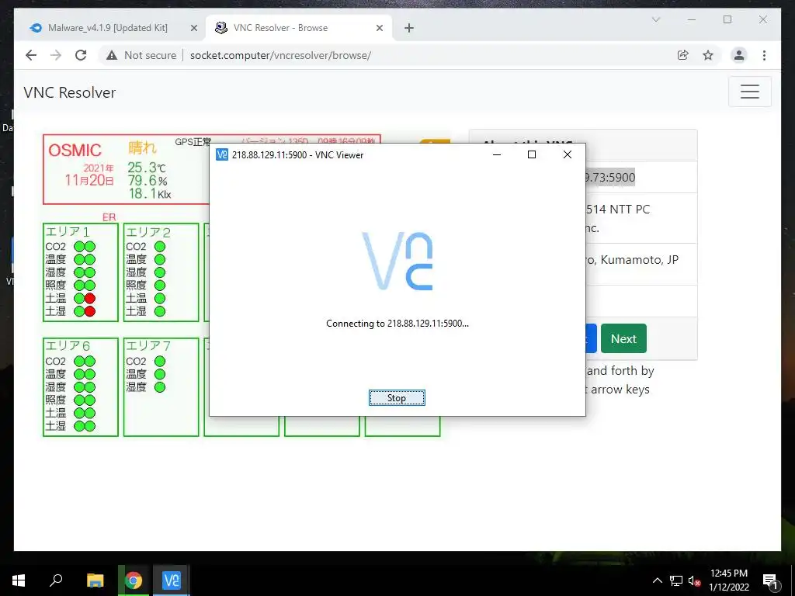Click the highlighted IP address ending 73:5900
Viewport: 795px width, 596px height.
pos(610,178)
